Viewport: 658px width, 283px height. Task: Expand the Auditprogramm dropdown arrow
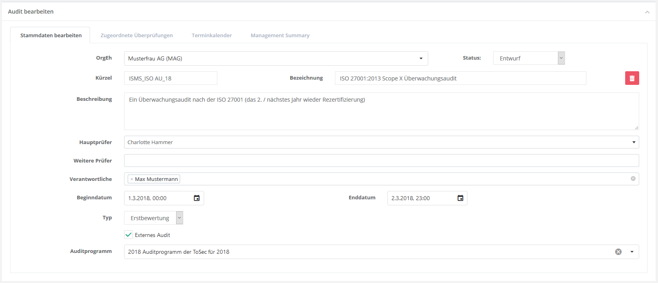coord(632,252)
